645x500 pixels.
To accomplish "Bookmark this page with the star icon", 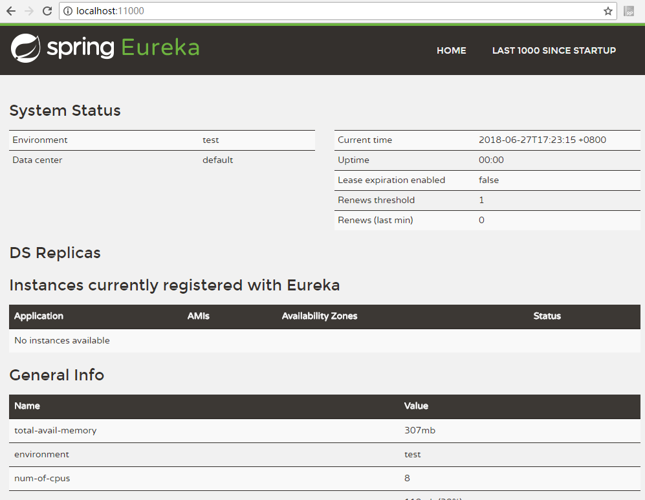I will (x=608, y=11).
